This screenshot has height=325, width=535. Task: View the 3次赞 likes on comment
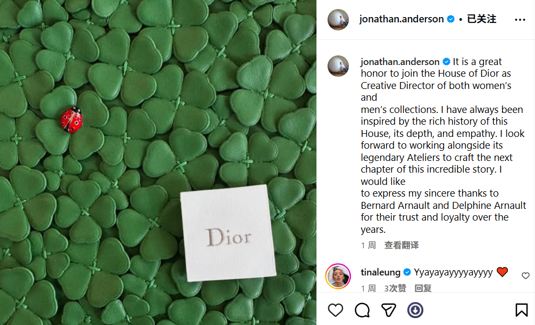[395, 288]
